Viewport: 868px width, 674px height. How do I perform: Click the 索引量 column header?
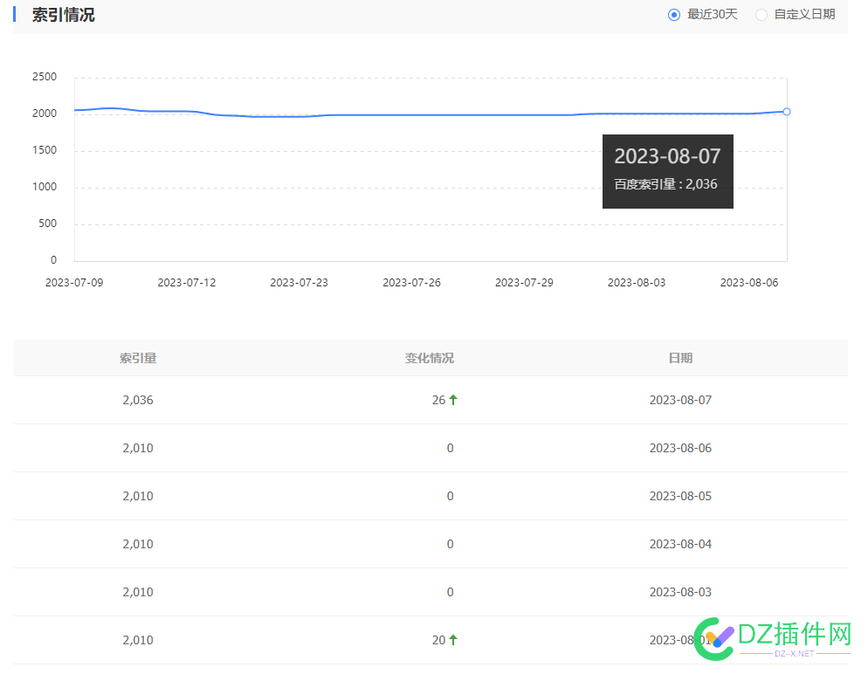[x=138, y=357]
